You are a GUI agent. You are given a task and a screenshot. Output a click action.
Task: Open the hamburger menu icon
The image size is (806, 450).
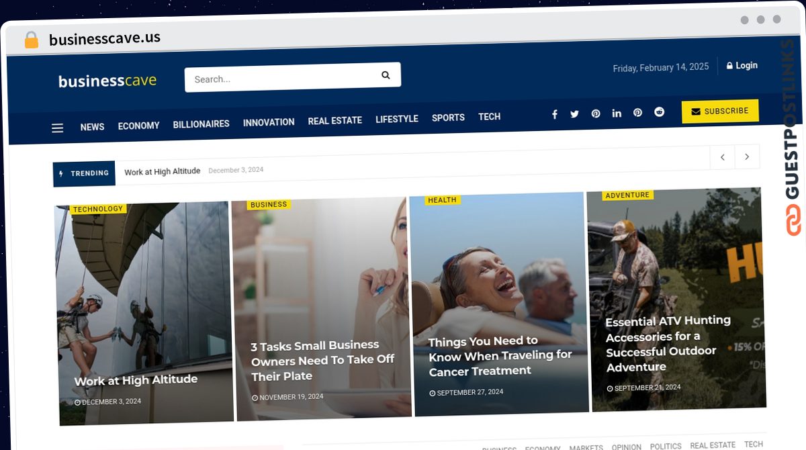pos(58,128)
